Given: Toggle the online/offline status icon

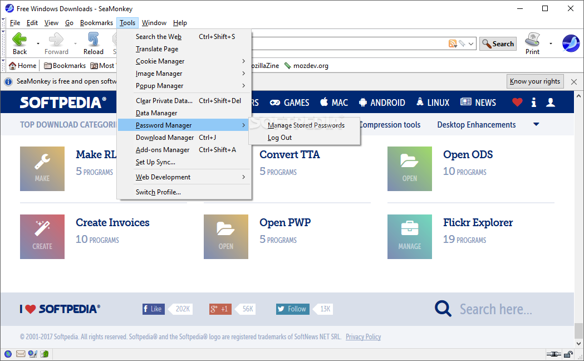Looking at the screenshot, I should [553, 354].
